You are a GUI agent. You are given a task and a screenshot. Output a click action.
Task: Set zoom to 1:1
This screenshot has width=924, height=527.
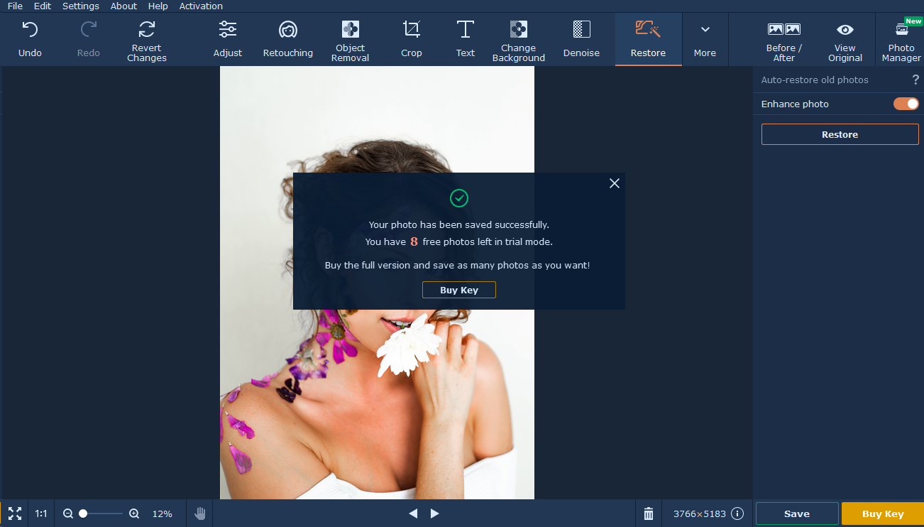coord(41,514)
